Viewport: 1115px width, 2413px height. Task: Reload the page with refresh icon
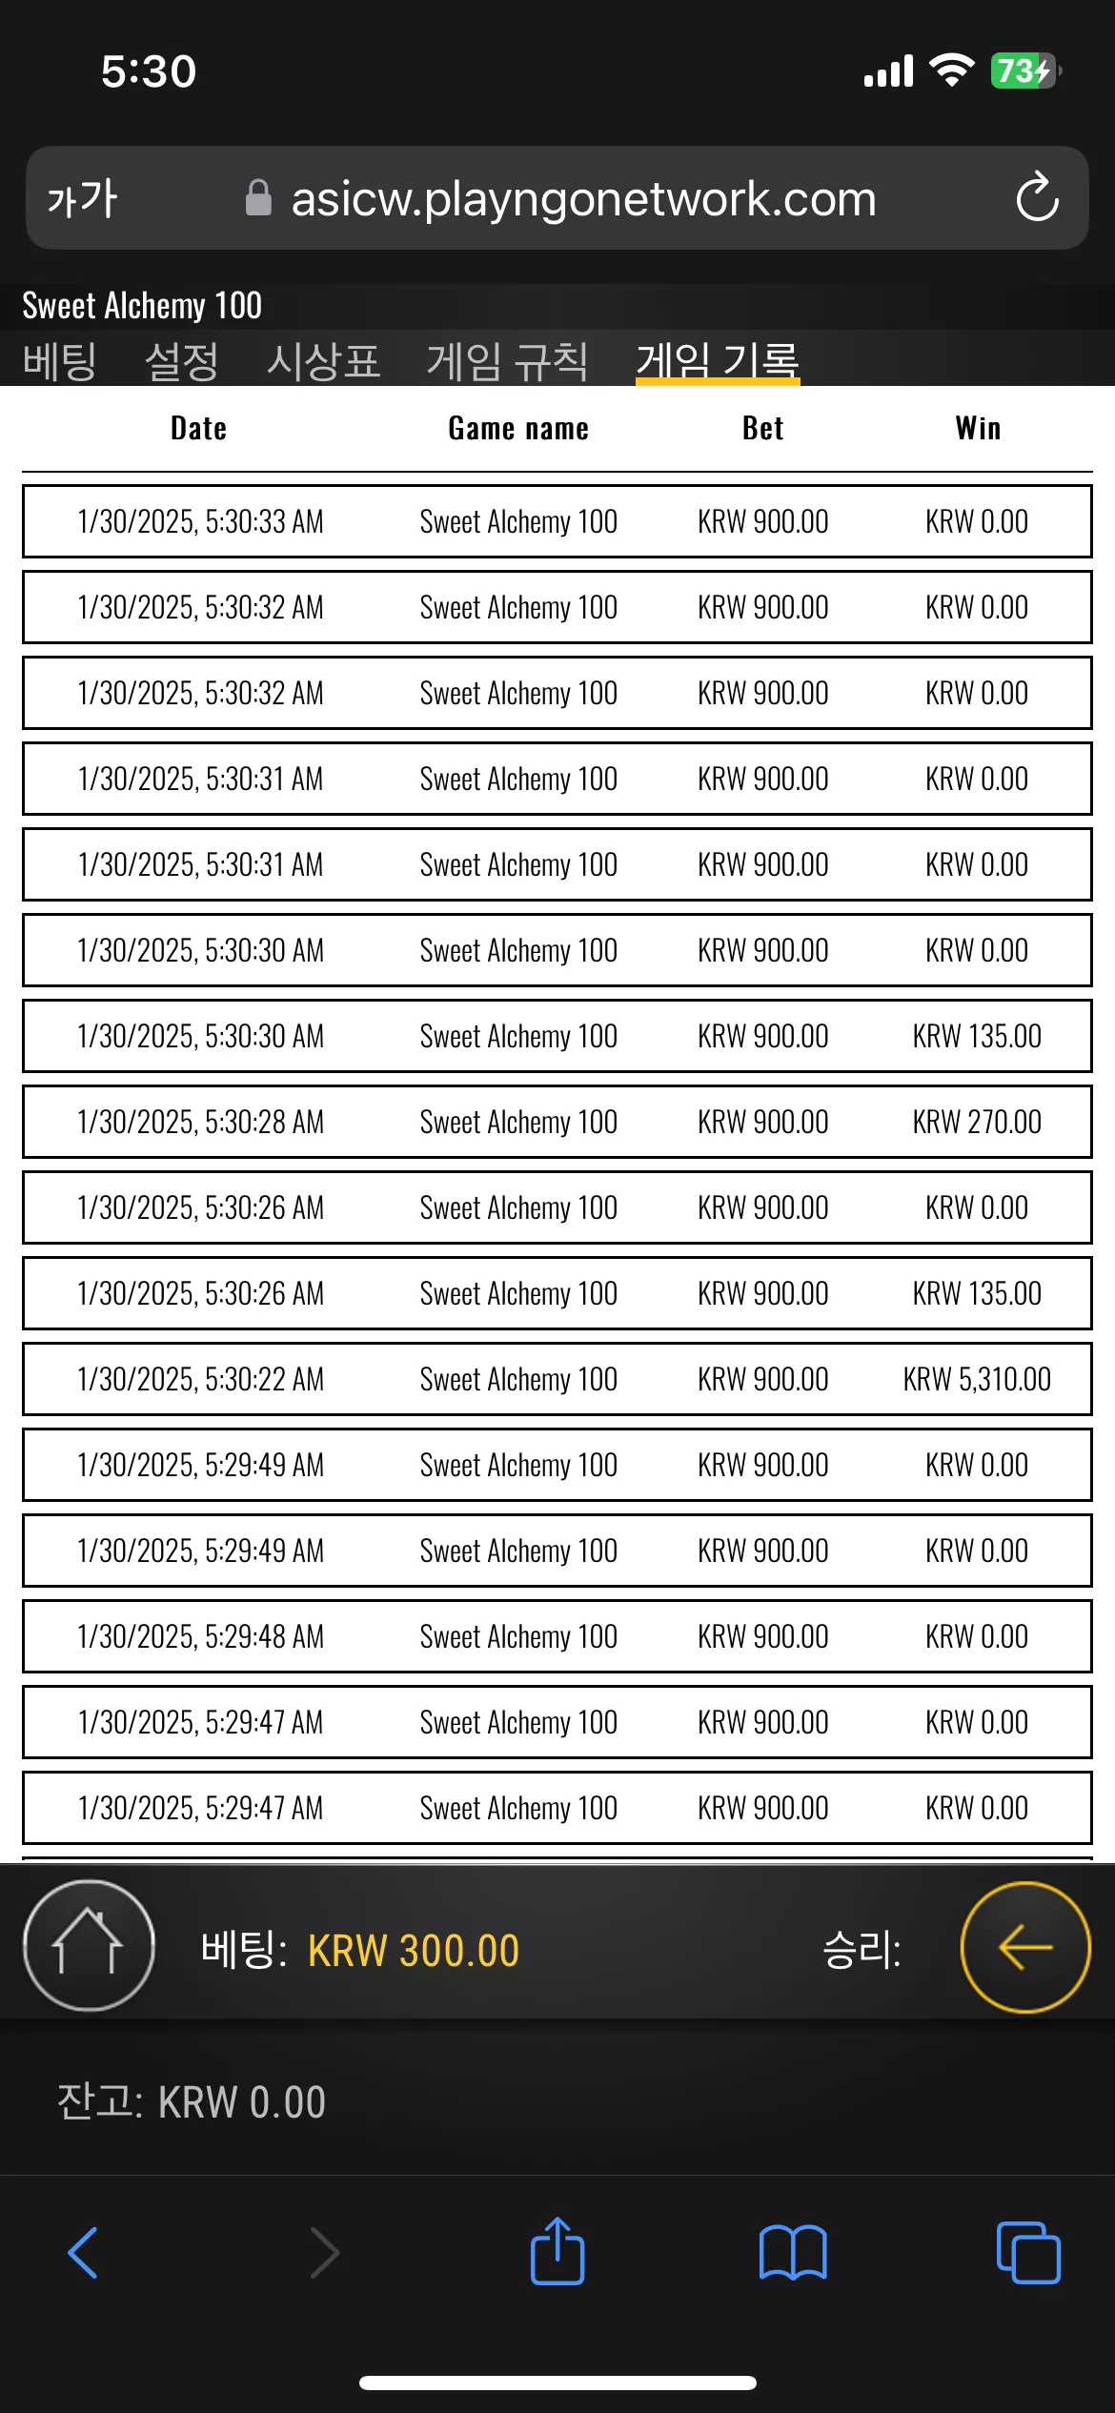[1037, 197]
